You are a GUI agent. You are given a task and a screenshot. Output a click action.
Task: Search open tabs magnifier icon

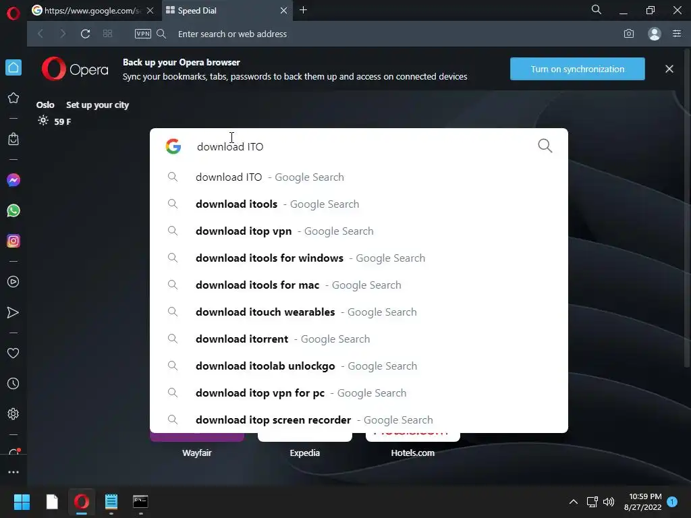coord(597,9)
